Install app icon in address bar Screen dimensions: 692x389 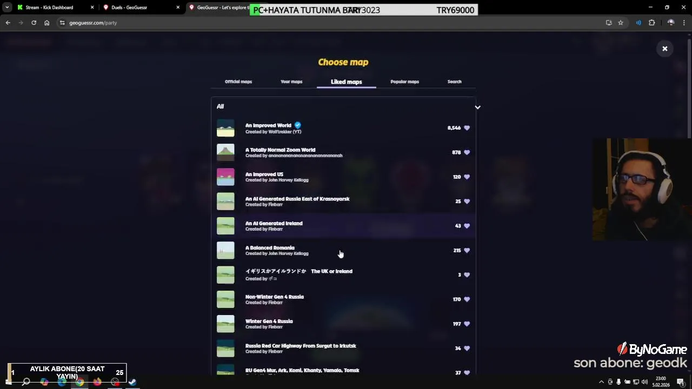[x=609, y=23]
